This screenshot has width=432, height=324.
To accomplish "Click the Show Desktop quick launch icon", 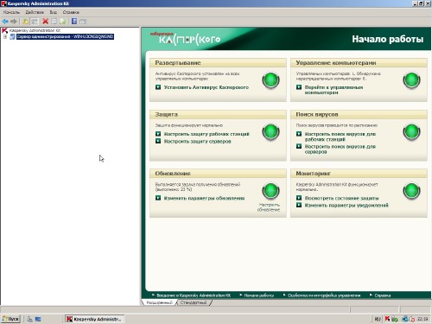I will coord(38,319).
